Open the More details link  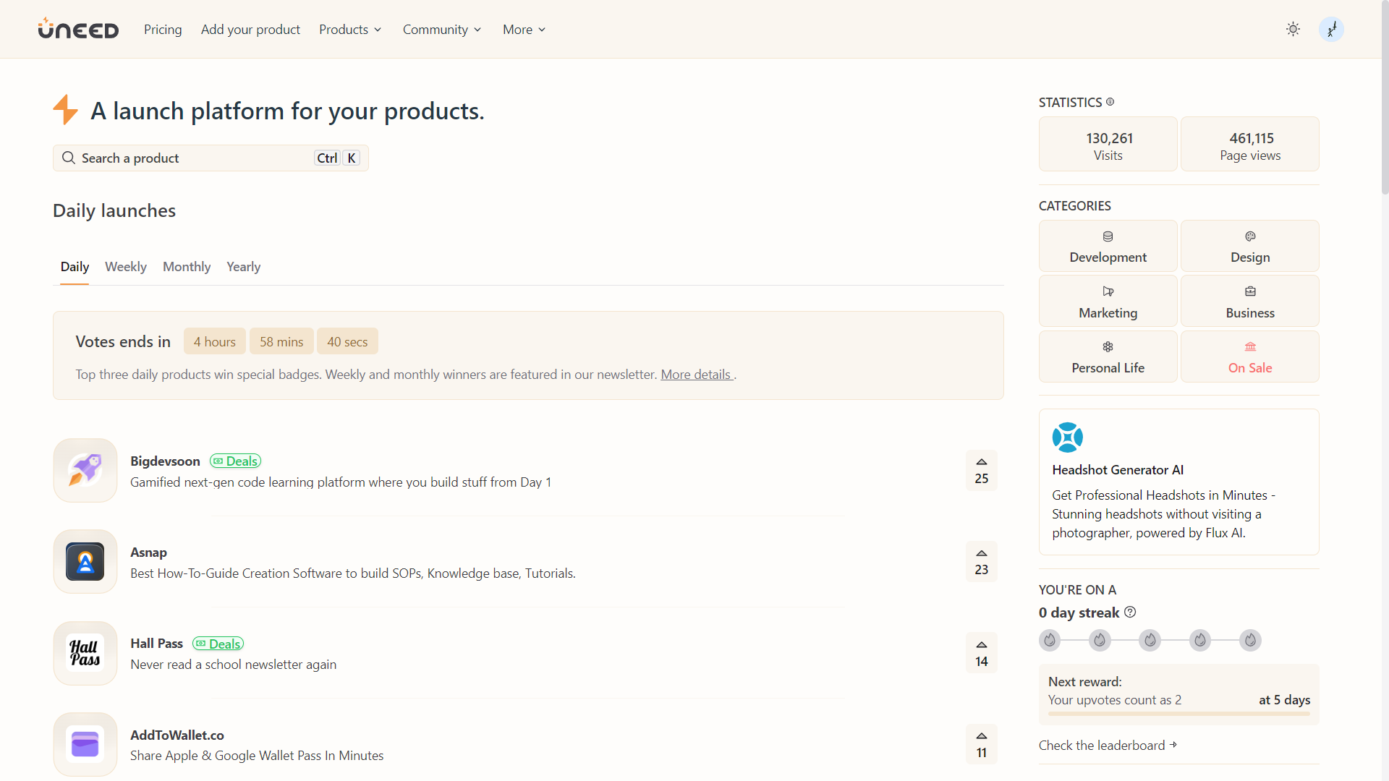(x=695, y=374)
